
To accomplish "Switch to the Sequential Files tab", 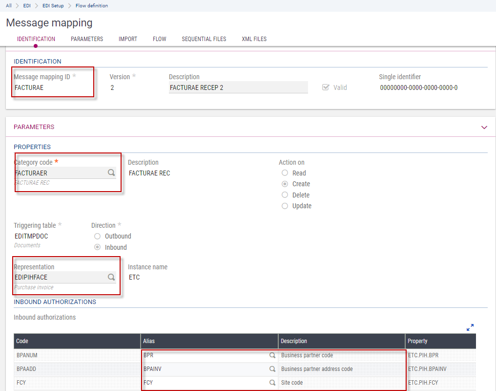I will (x=204, y=39).
